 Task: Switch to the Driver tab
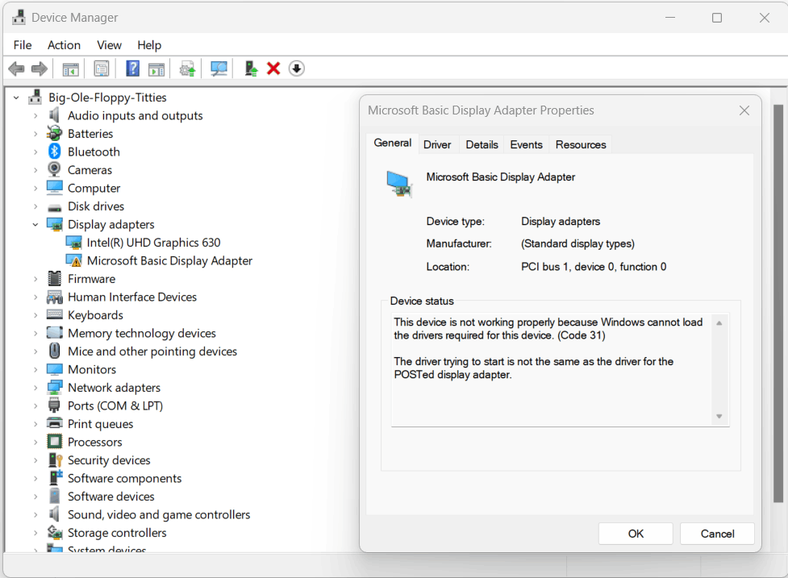(437, 144)
